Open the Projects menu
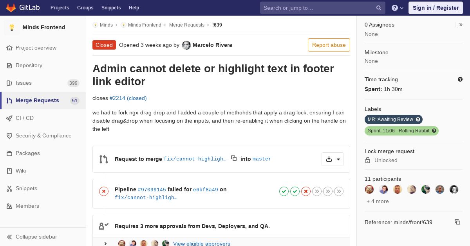The width and height of the screenshot is (470, 246). coord(60,8)
